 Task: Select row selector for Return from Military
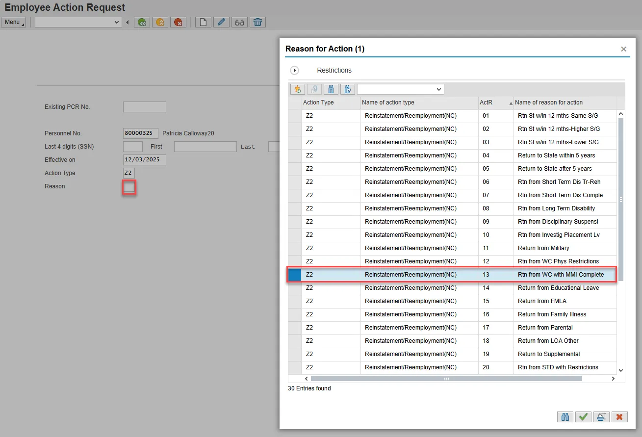(295, 248)
